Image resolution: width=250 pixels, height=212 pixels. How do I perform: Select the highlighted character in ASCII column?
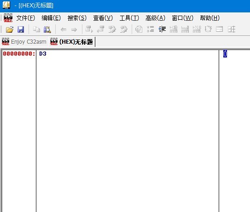(x=225, y=54)
